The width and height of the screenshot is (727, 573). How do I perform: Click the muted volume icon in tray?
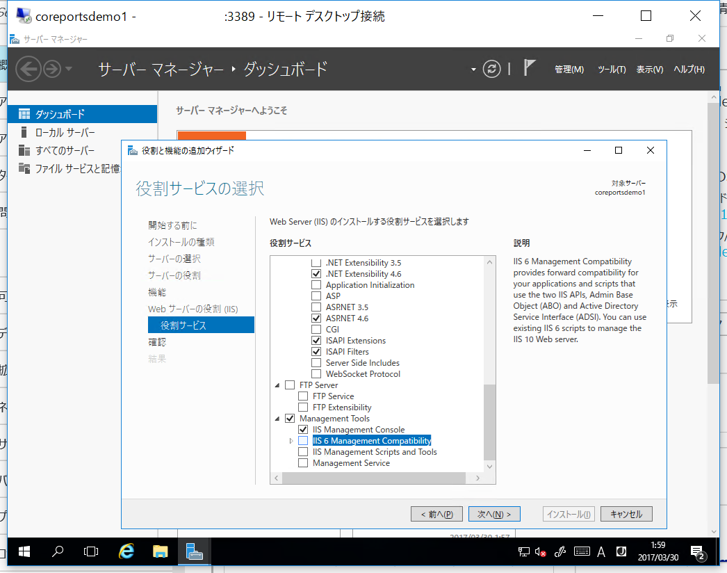pos(540,551)
